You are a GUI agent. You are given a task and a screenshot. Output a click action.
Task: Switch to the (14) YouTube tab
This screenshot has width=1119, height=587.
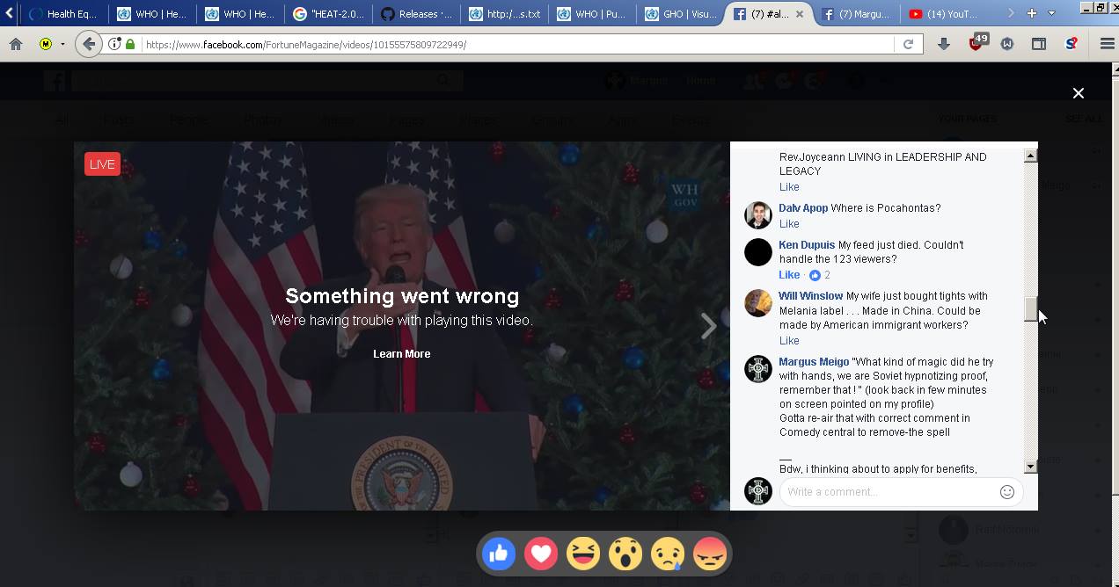(x=945, y=14)
